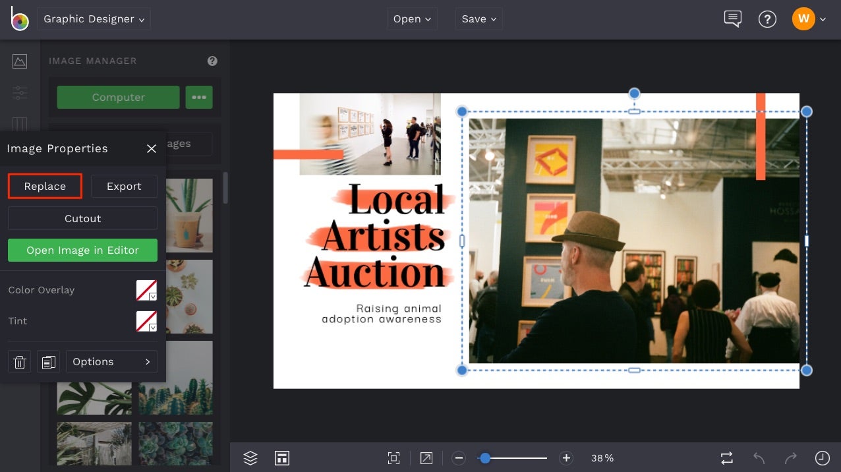Open the help question mark icon
Viewport: 841px width, 472px height.
(767, 18)
